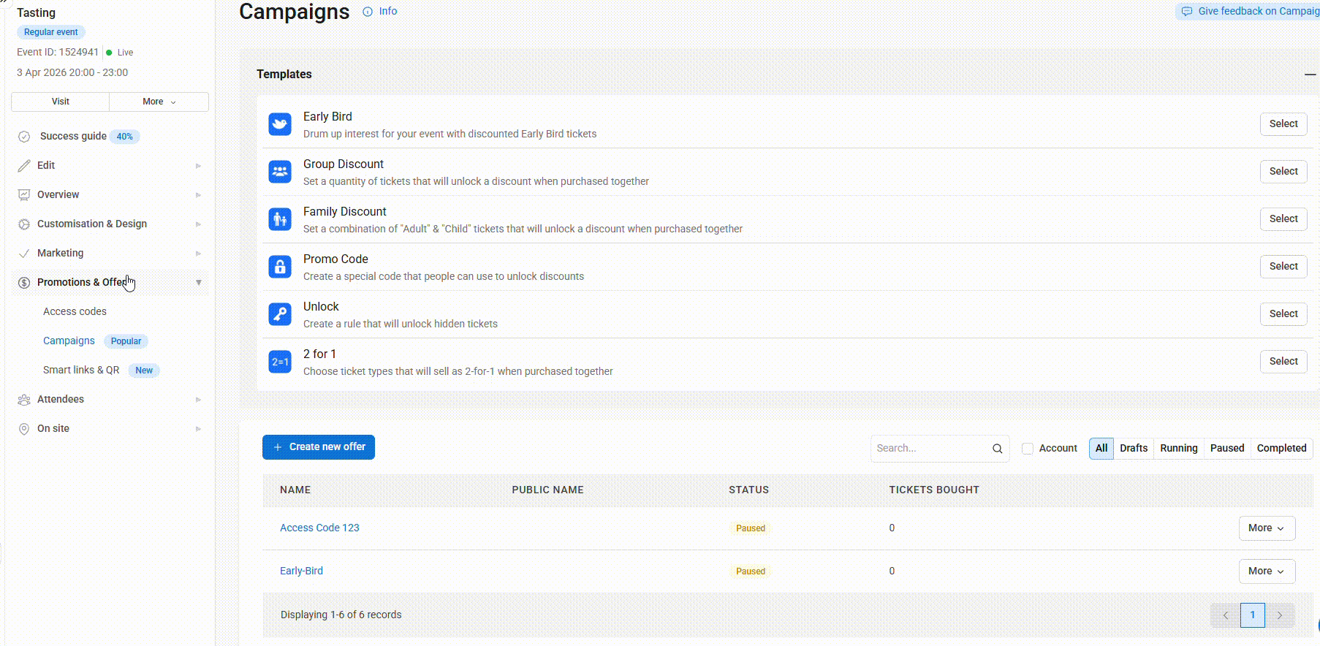Expand the Overview section arrow
The width and height of the screenshot is (1320, 646).
(x=198, y=195)
